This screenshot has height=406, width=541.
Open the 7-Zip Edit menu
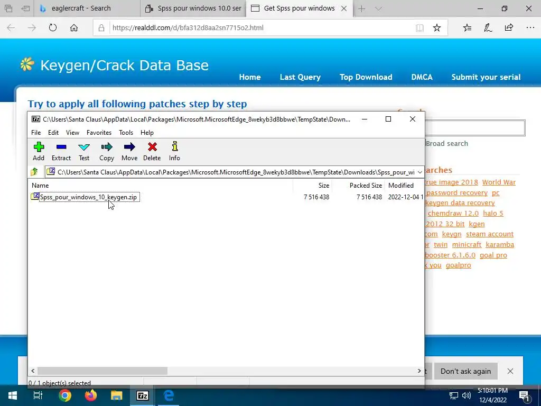(x=53, y=133)
